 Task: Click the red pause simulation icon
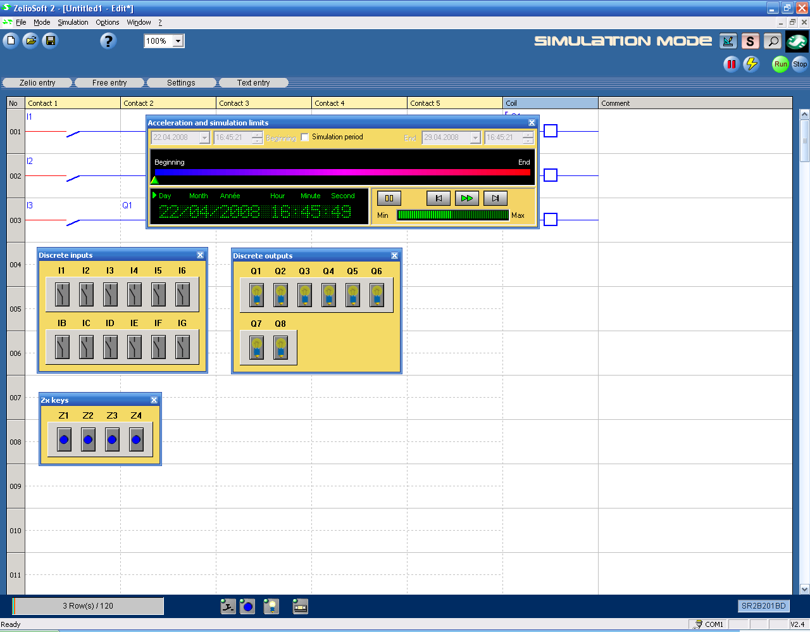[x=732, y=64]
